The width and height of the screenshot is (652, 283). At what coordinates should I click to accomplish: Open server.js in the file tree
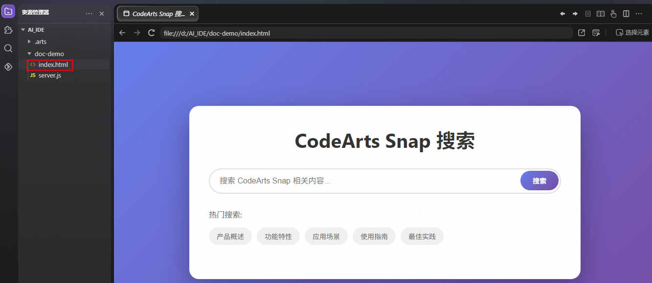[x=49, y=76]
